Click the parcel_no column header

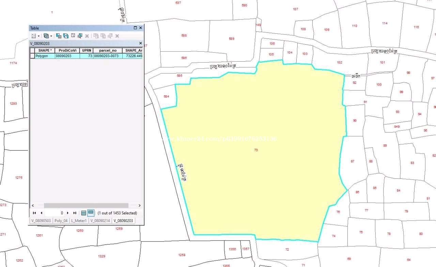click(x=107, y=50)
